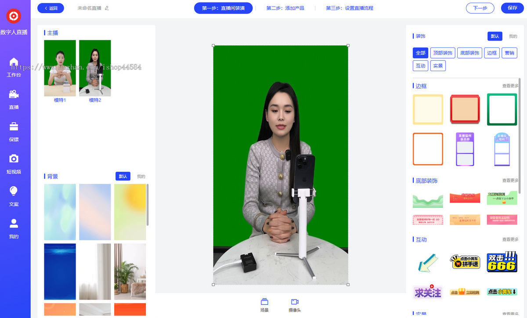The image size is (527, 318).
Task: Apply the red border frame
Action: click(465, 109)
